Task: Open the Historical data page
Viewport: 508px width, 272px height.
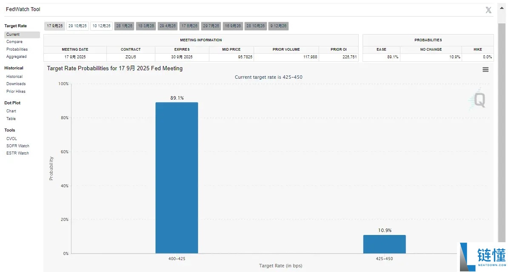Action: (15, 76)
